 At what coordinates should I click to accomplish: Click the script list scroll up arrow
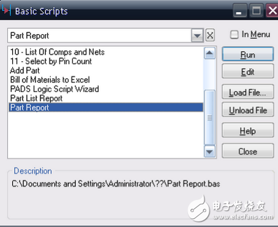pyautogui.click(x=209, y=53)
